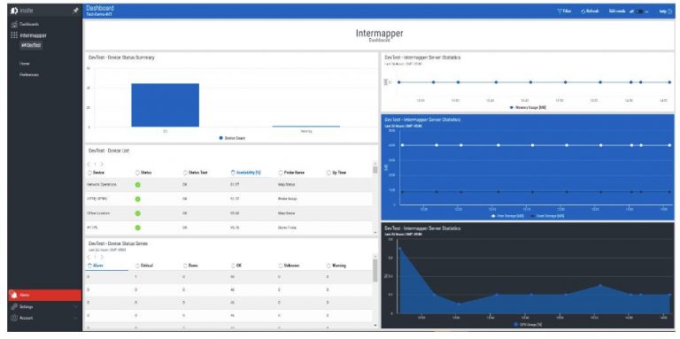
Task: Click the sort icon beside the Unknown column
Action: coord(281,266)
